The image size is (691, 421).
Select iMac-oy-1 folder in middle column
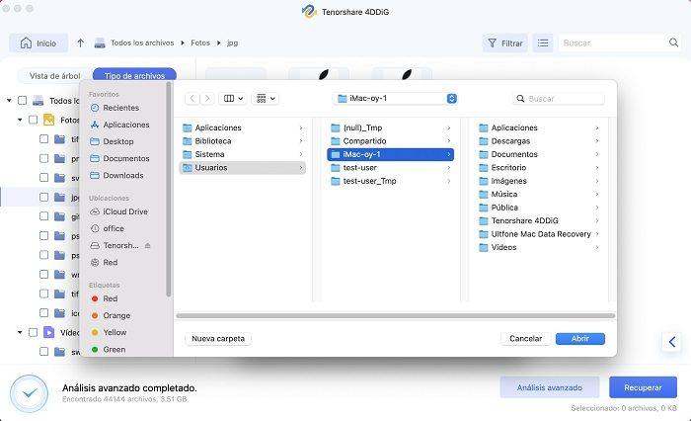(x=391, y=154)
